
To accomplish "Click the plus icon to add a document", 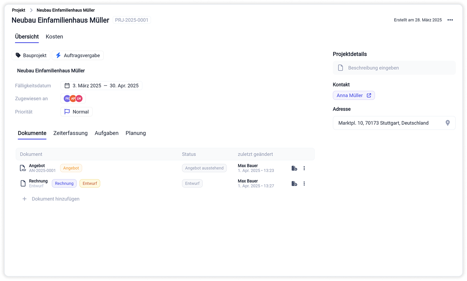I will click(24, 199).
